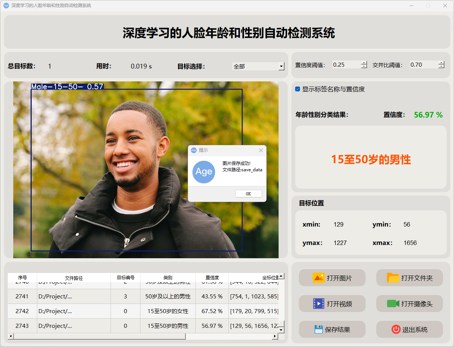454x347 pixels.
Task: Click the 置信度 column header in the table
Action: click(x=212, y=278)
